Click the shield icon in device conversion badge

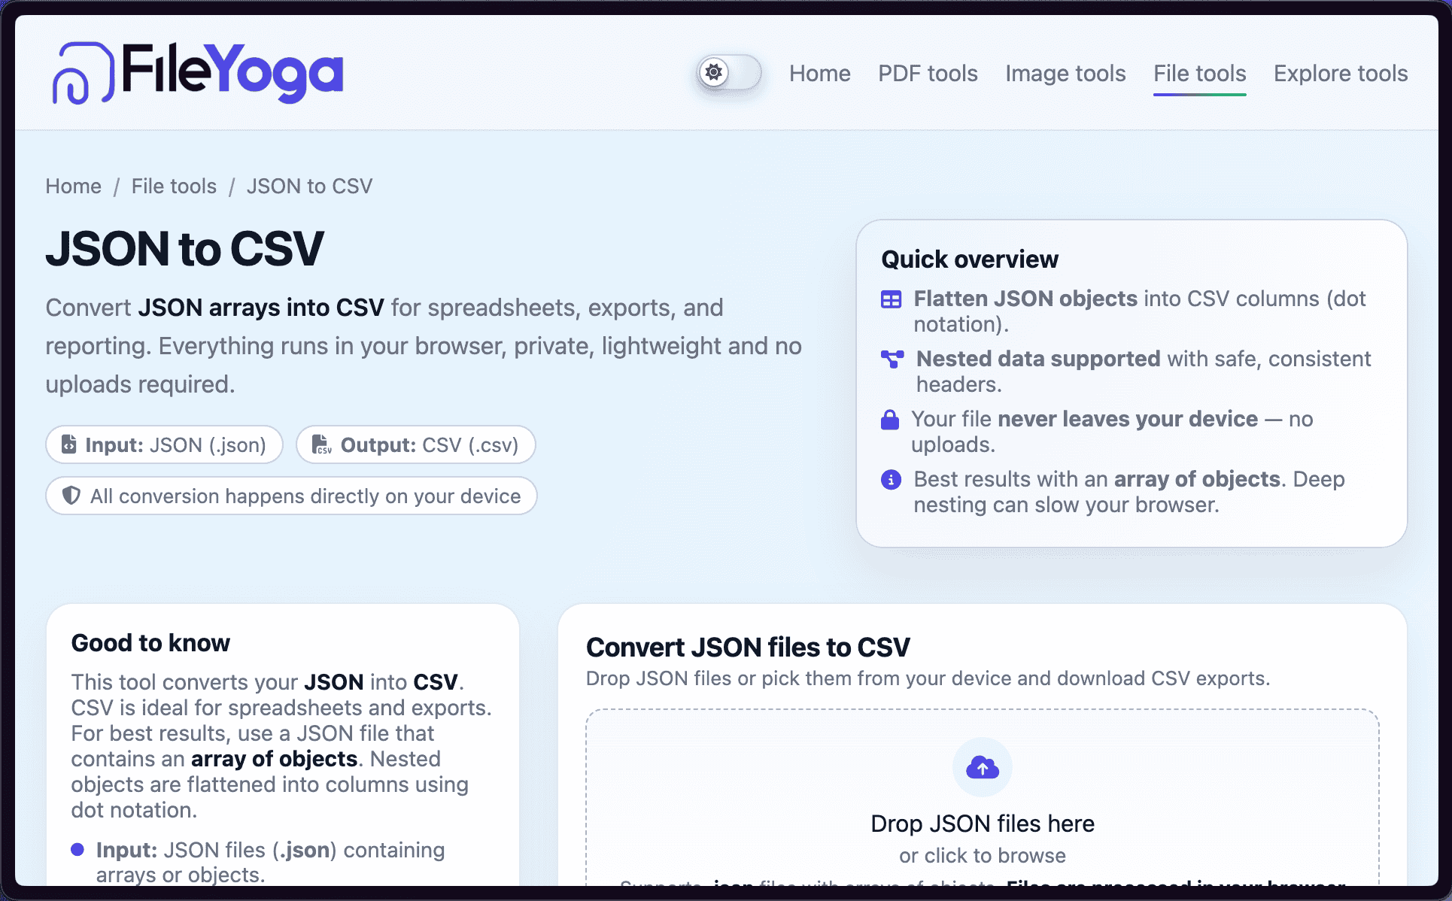coord(71,496)
